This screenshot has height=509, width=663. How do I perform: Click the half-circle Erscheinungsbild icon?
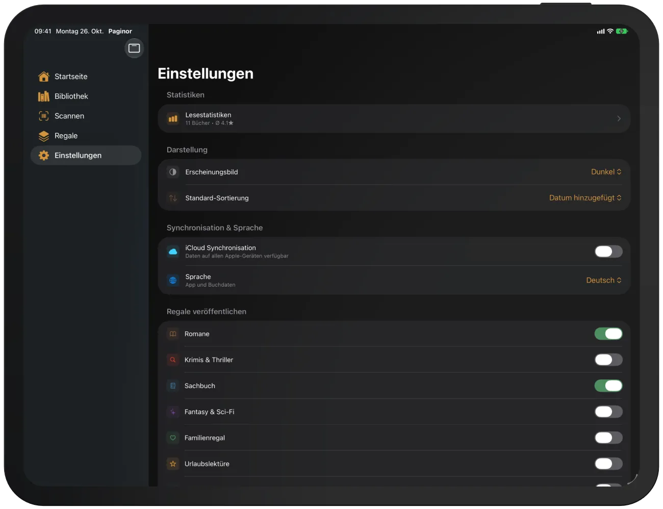[x=173, y=172]
